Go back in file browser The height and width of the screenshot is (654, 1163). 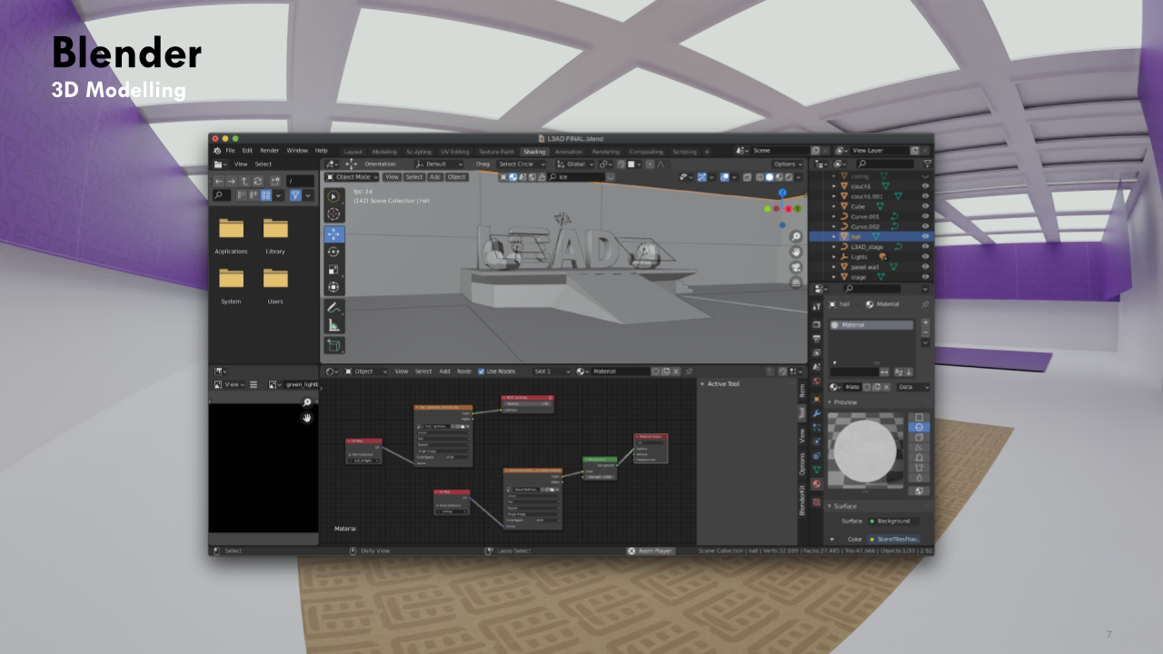[x=218, y=181]
